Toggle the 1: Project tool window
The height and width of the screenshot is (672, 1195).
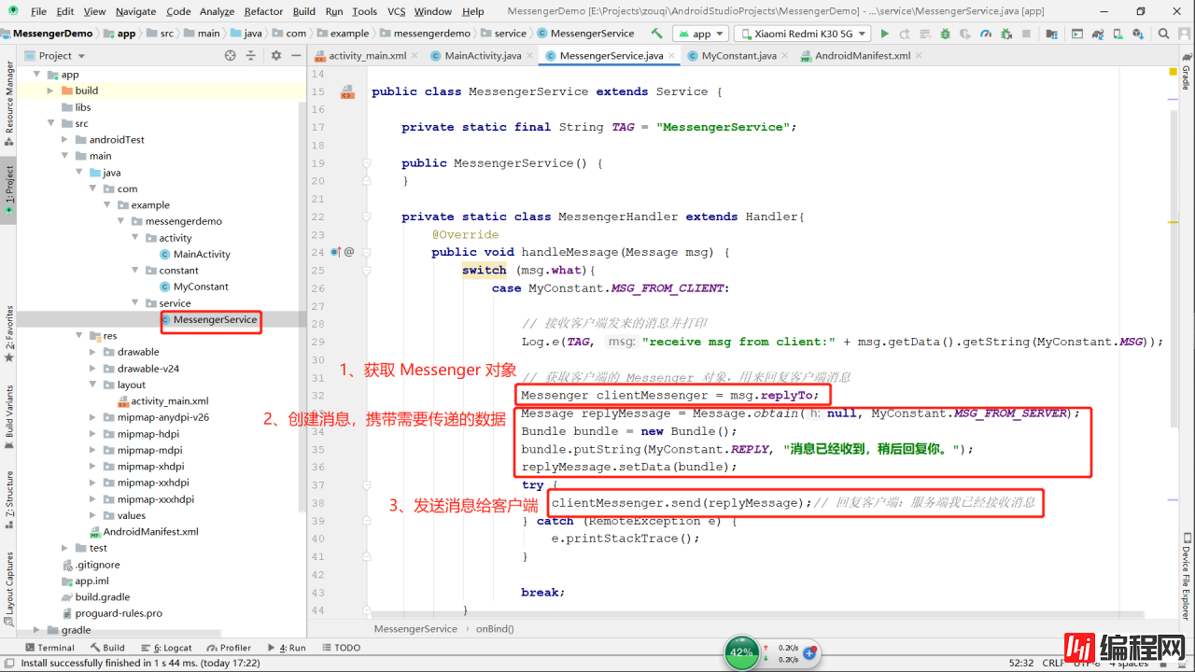coord(8,192)
